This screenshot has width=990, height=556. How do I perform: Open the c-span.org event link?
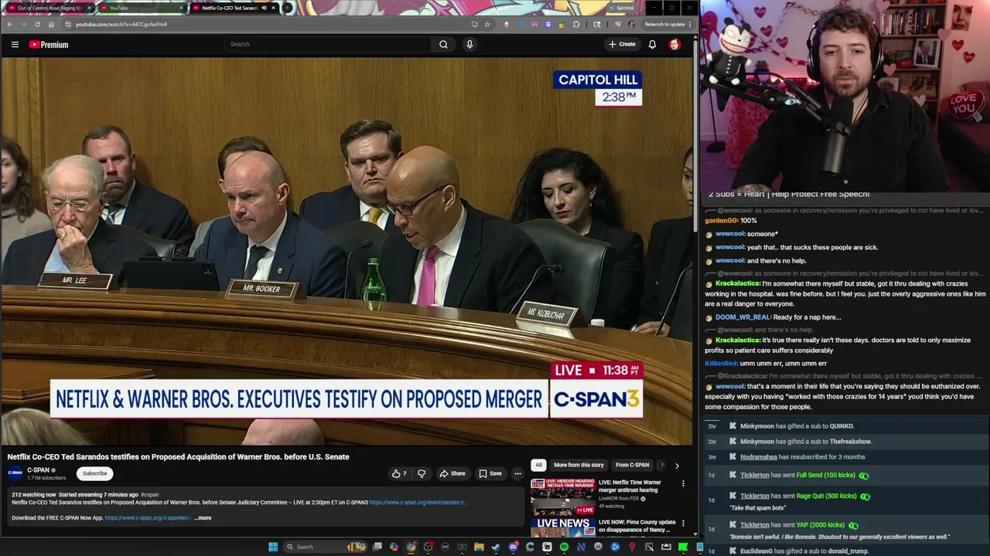pyautogui.click(x=418, y=503)
